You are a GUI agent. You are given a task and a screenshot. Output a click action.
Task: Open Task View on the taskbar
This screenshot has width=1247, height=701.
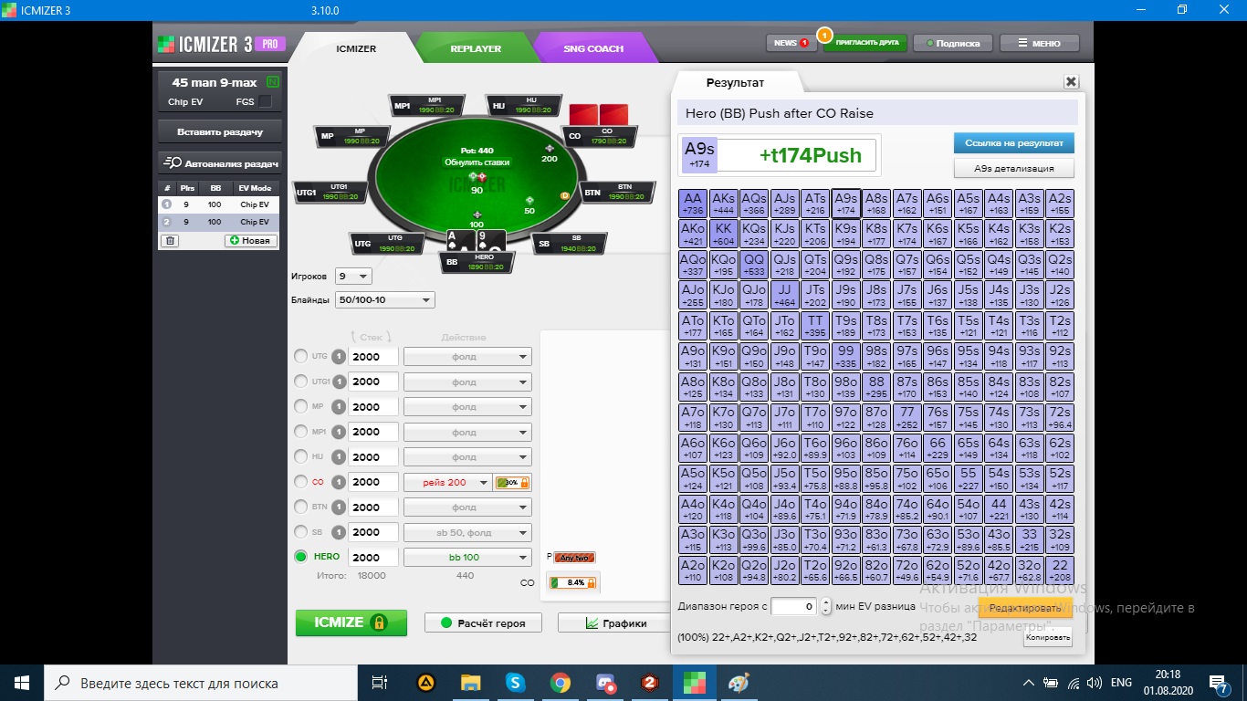pyautogui.click(x=380, y=682)
